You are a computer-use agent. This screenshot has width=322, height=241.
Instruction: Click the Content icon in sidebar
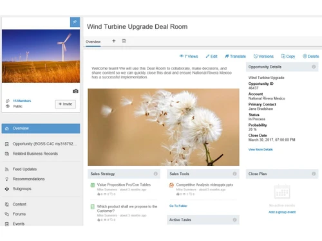coord(7,204)
